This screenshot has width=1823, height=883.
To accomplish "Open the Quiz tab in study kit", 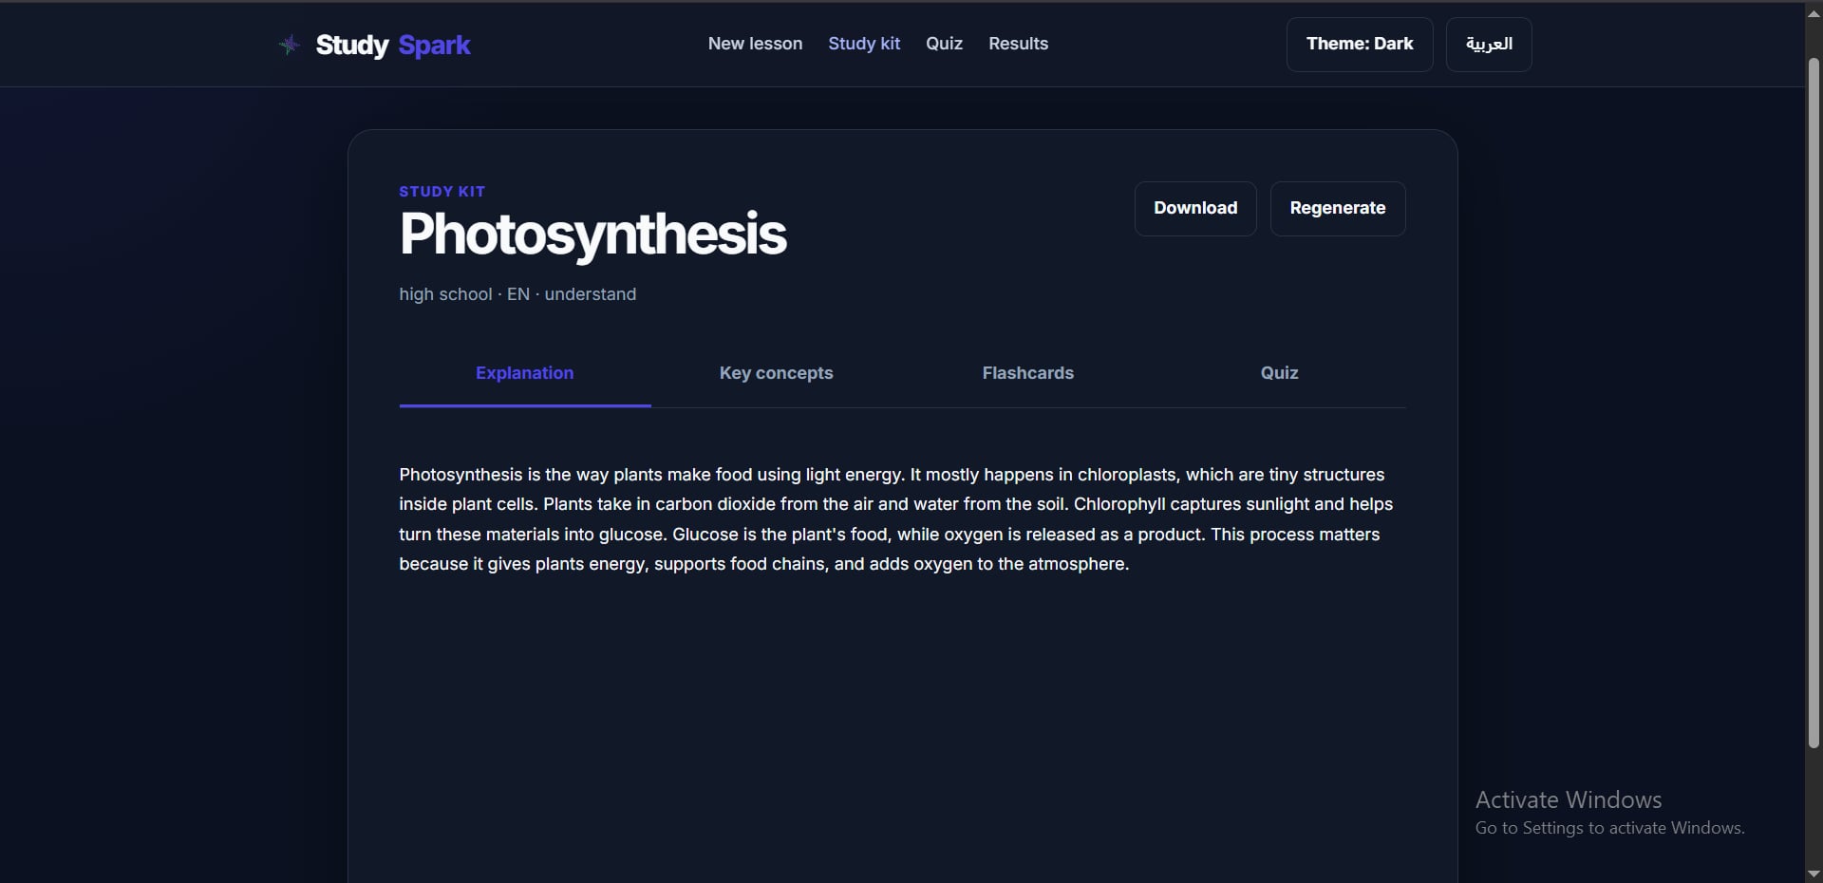I will tap(1280, 373).
